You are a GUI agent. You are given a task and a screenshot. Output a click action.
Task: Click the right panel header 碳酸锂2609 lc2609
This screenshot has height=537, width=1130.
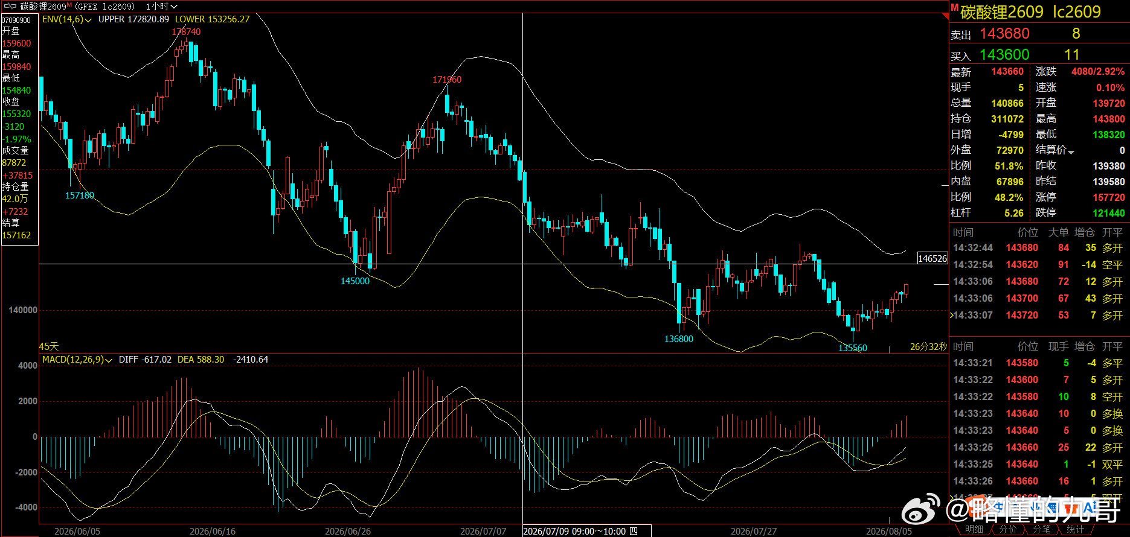(x=1030, y=11)
